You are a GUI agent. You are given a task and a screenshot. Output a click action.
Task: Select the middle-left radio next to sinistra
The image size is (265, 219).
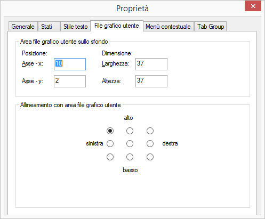pos(110,143)
